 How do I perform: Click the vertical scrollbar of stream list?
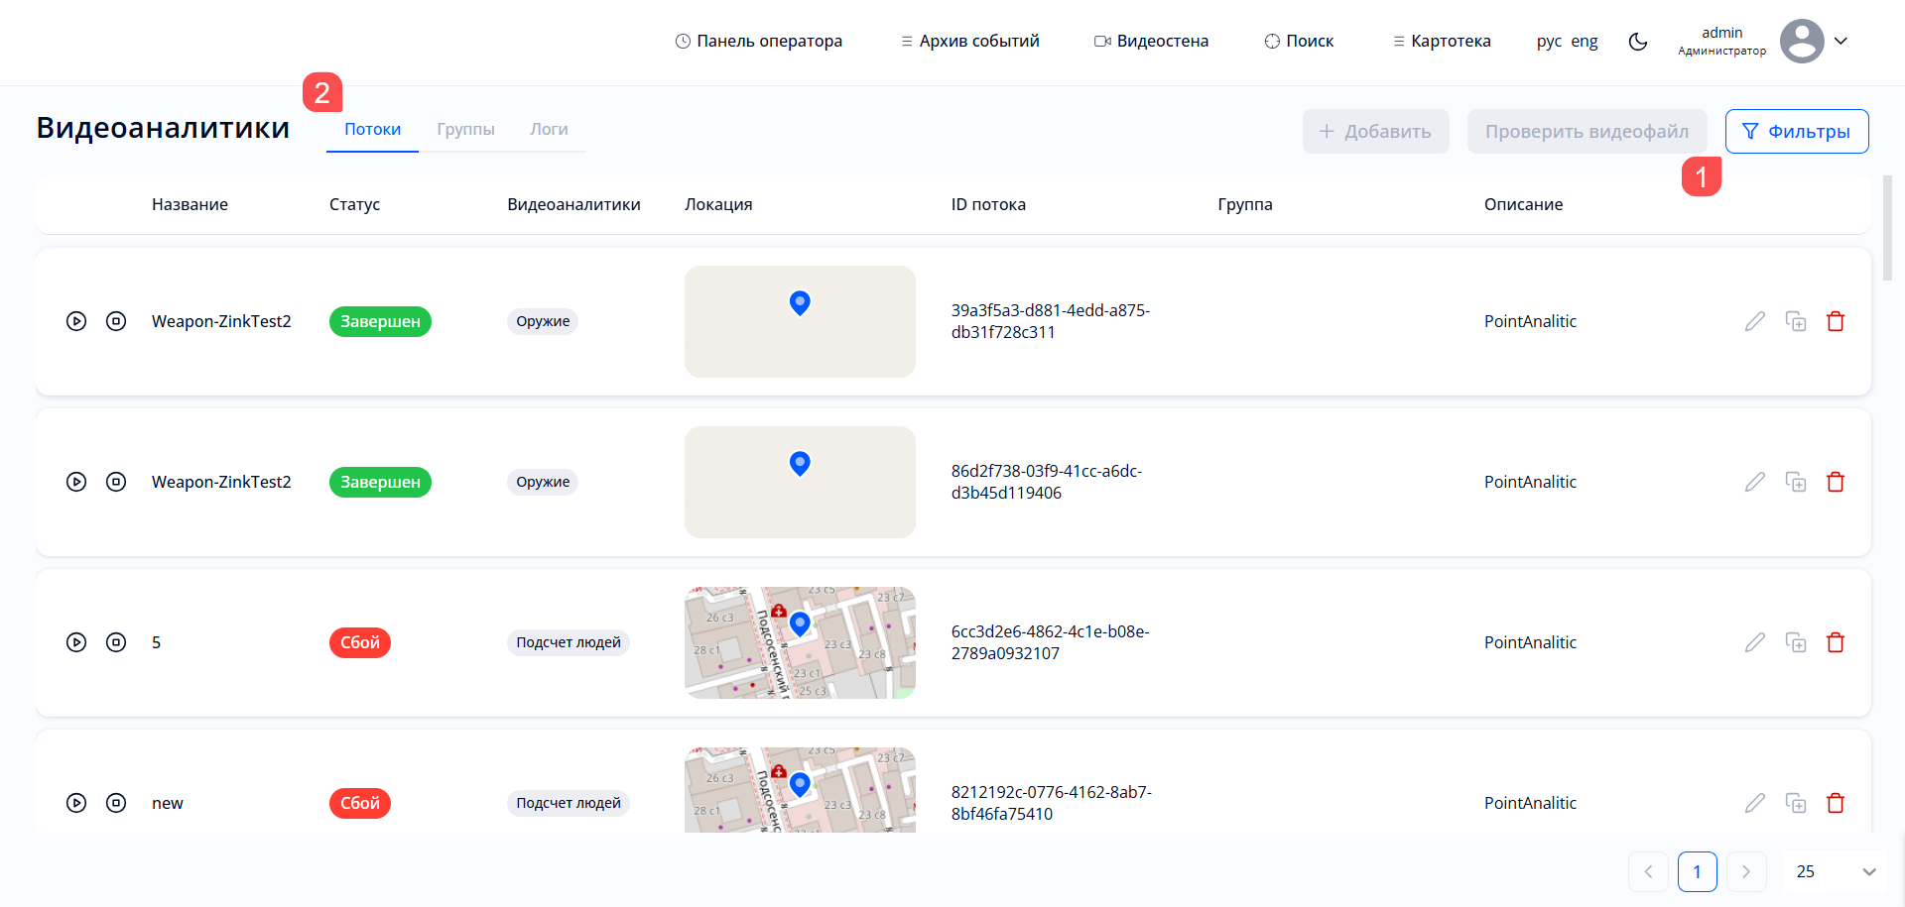1887,228
